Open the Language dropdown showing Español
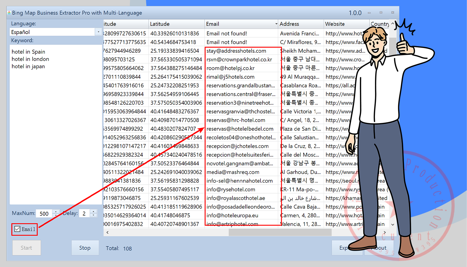The height and width of the screenshot is (267, 467). pyautogui.click(x=98, y=32)
